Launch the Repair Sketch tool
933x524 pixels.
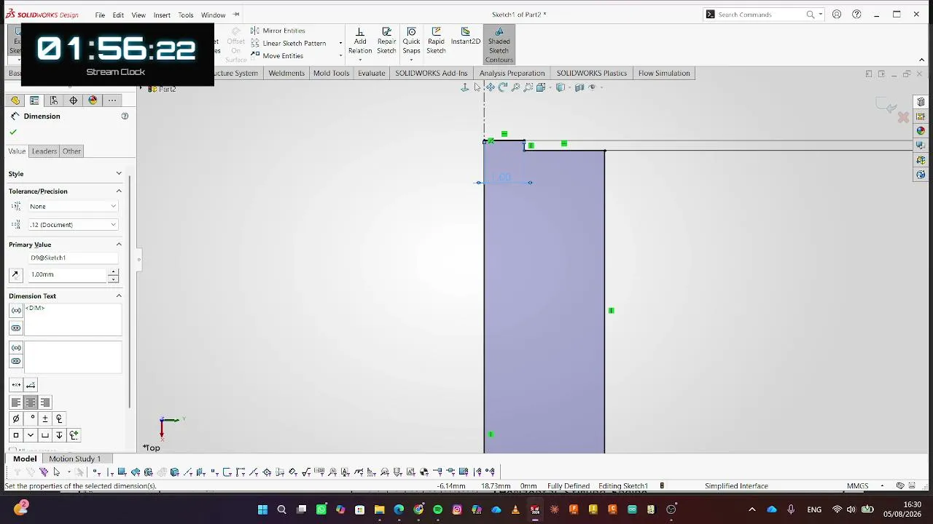[x=386, y=41]
